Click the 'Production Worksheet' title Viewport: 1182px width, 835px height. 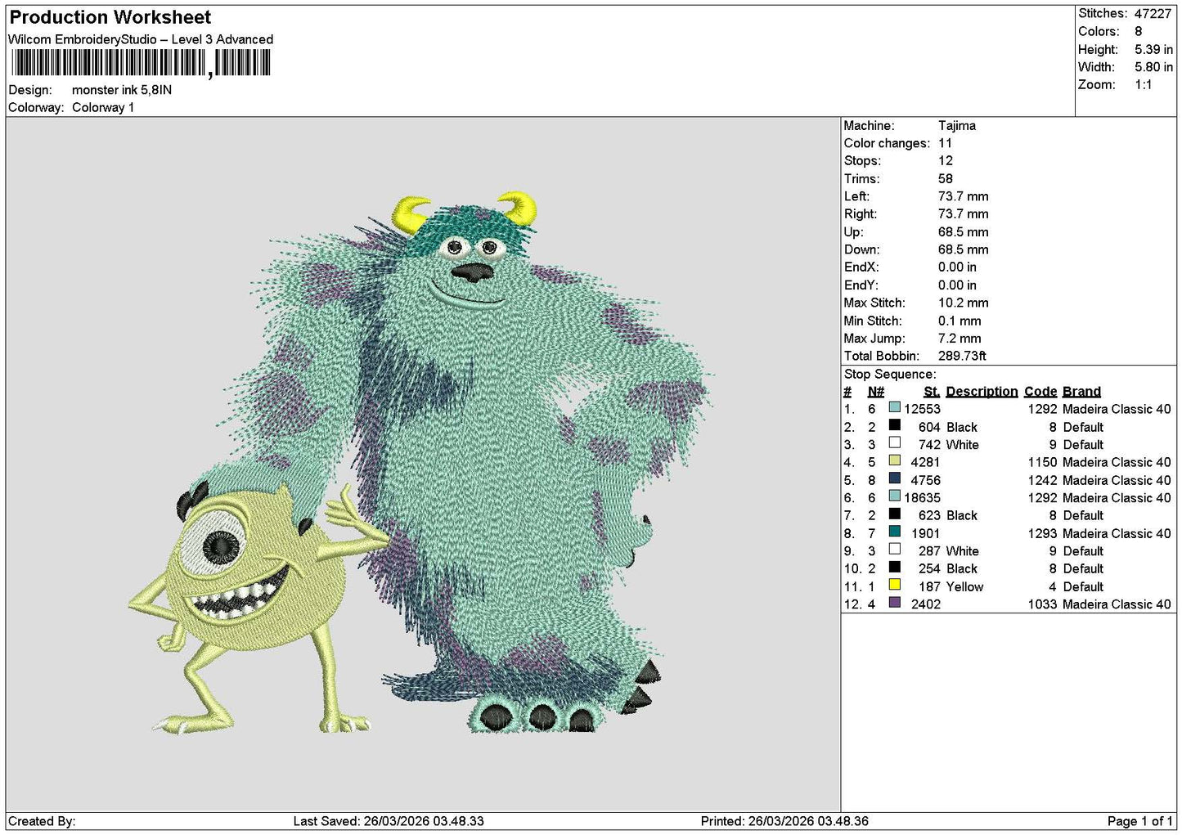[110, 17]
